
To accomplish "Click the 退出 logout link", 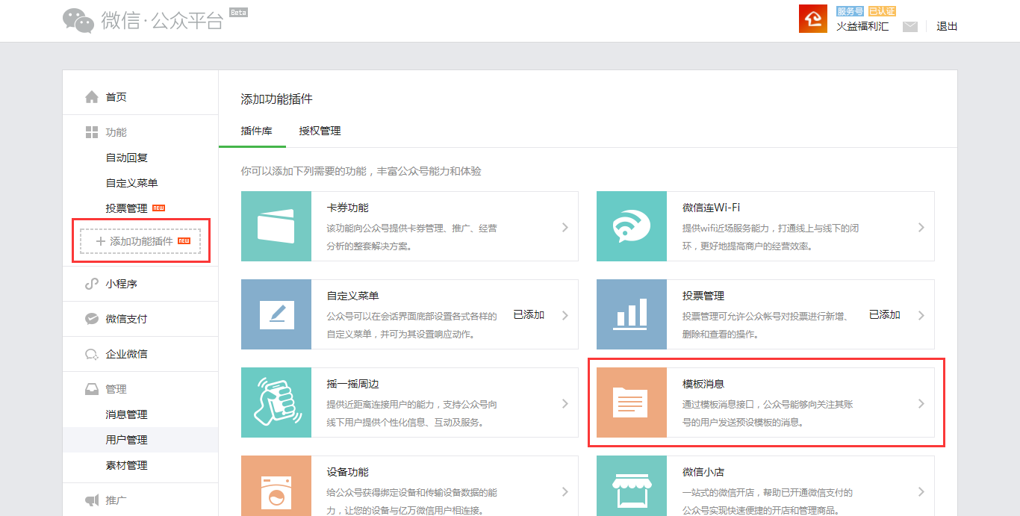I will tap(947, 26).
